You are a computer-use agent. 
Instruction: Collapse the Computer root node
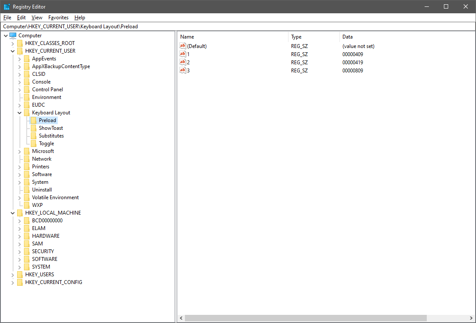6,36
